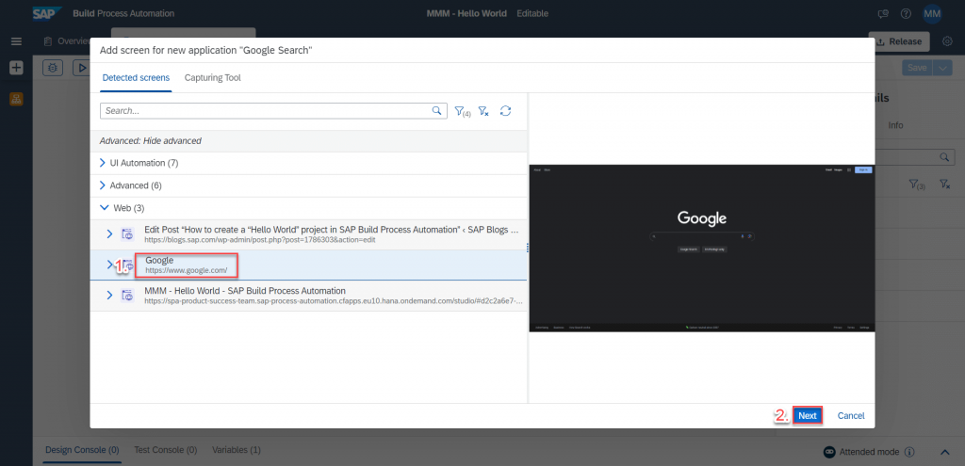Open the Design Console (0) tab
This screenshot has width=965, height=466.
[82, 450]
